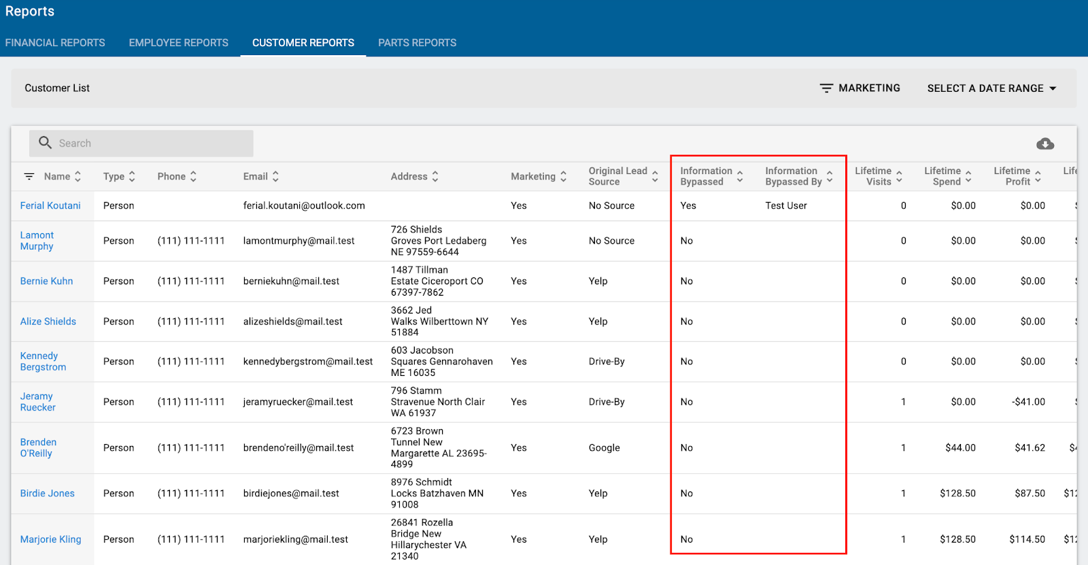Open customer Ferial Koutani
The width and height of the screenshot is (1088, 565).
(x=50, y=205)
